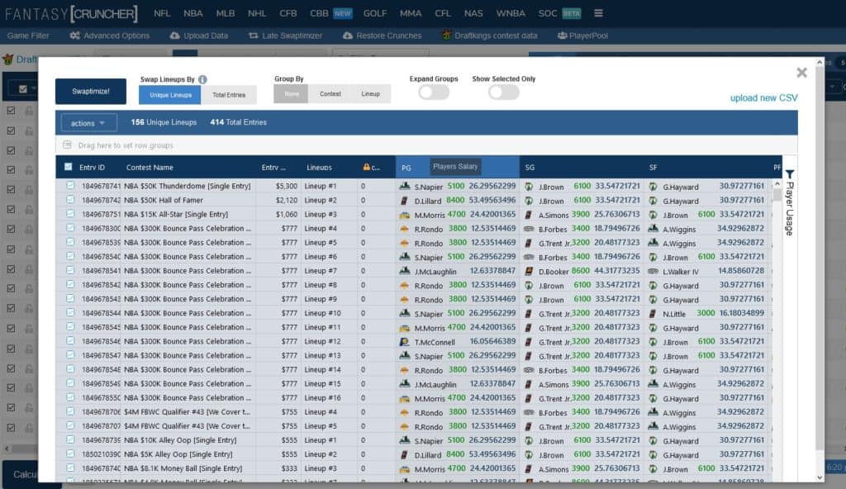Toggle first background player list checkbox

coord(11,110)
